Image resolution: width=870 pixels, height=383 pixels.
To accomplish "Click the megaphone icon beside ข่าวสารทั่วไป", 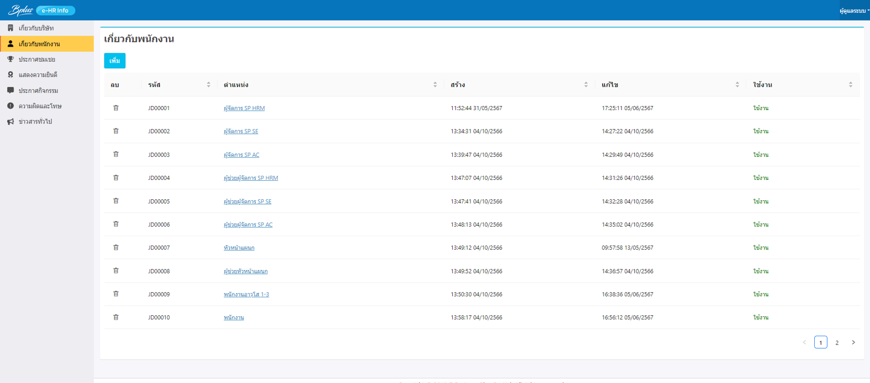I will [x=10, y=121].
